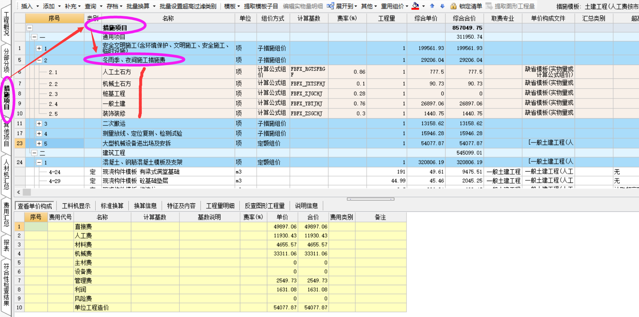Switch to 报表 side tab
Viewport: 639px width, 317px height.
pyautogui.click(x=6, y=245)
